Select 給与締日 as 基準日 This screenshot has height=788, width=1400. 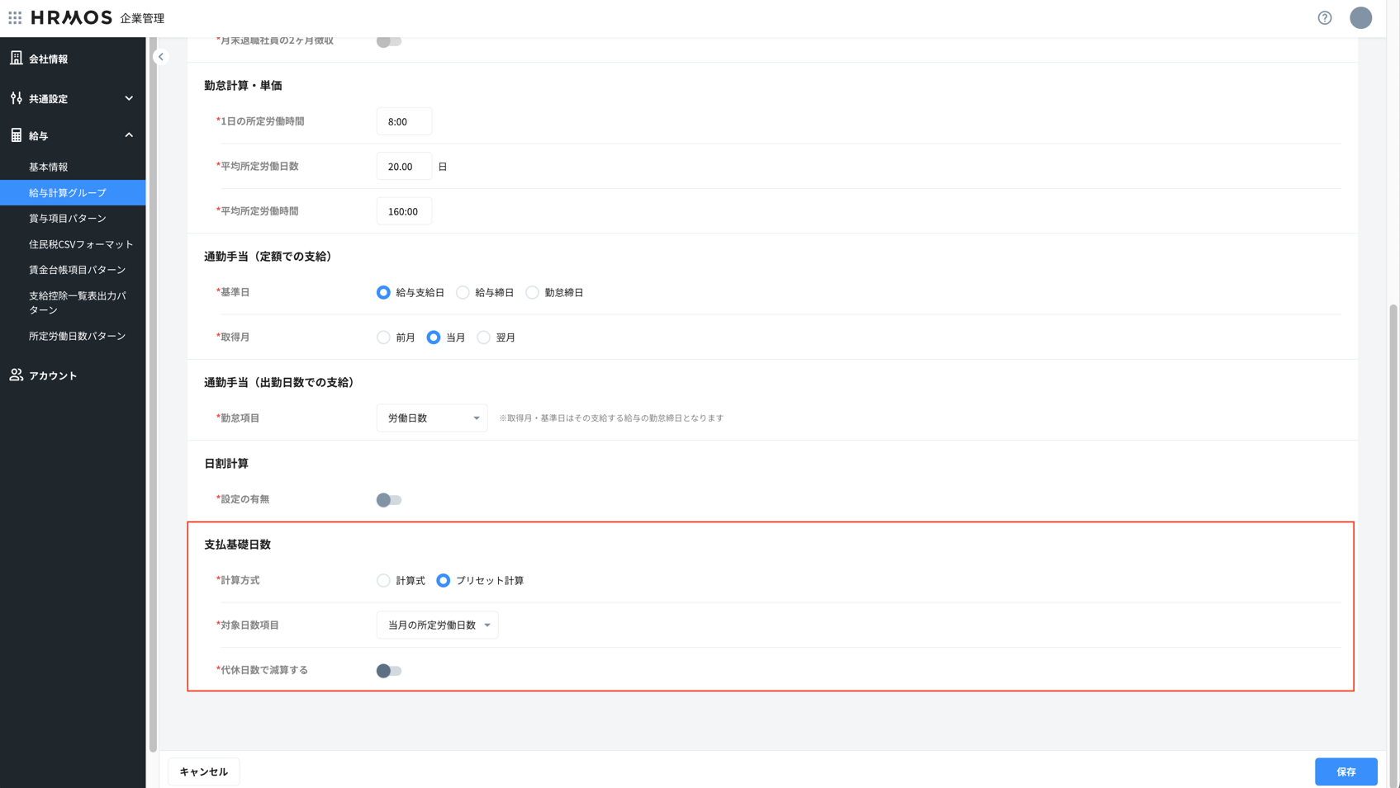pos(463,293)
